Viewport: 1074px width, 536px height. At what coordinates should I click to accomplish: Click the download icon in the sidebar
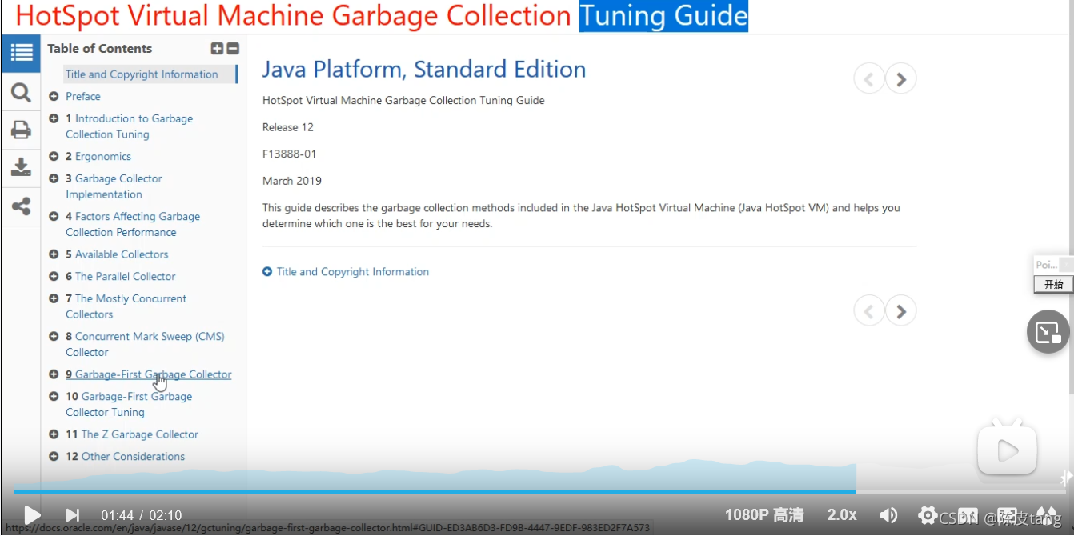click(21, 167)
